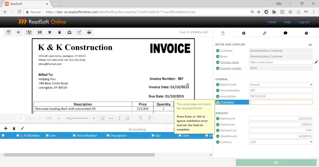Screen dimensions: 319x167
Task: Click the OK button
Action: point(276,162)
